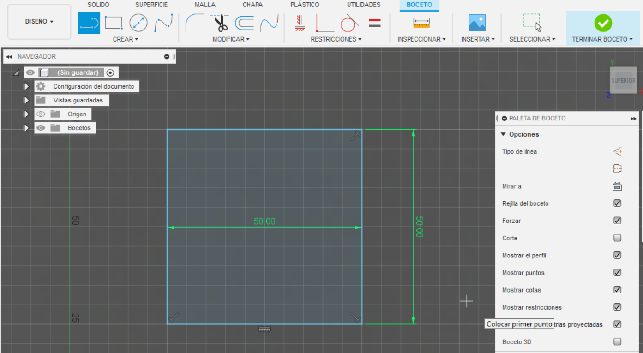
Task: Open the INSERTAR dropdown menu
Action: click(x=478, y=39)
